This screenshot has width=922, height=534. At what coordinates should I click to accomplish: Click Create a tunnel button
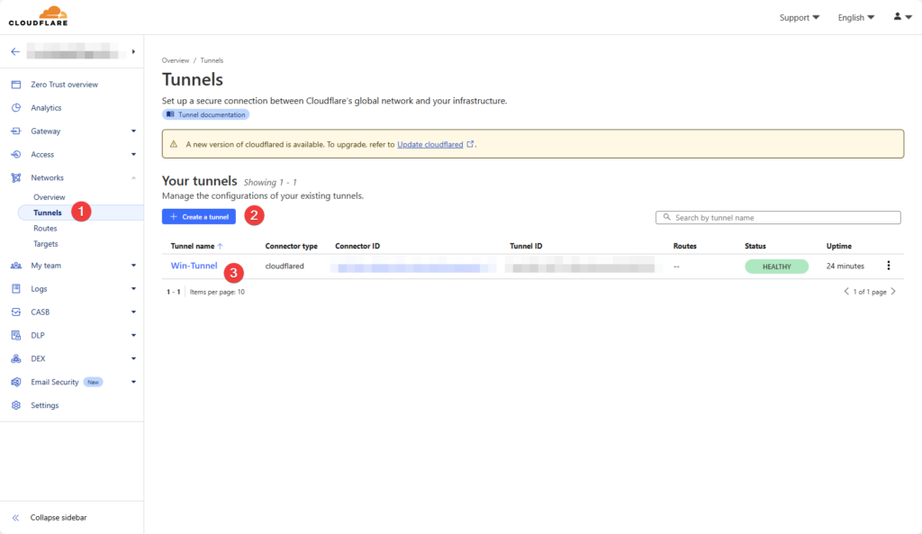[x=199, y=216]
